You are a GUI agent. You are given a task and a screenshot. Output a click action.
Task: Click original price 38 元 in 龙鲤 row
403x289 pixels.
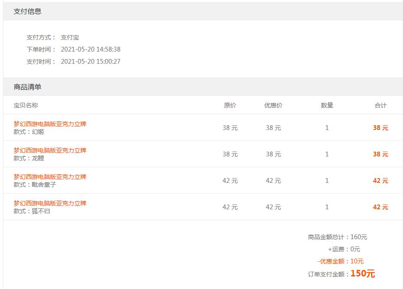click(230, 154)
